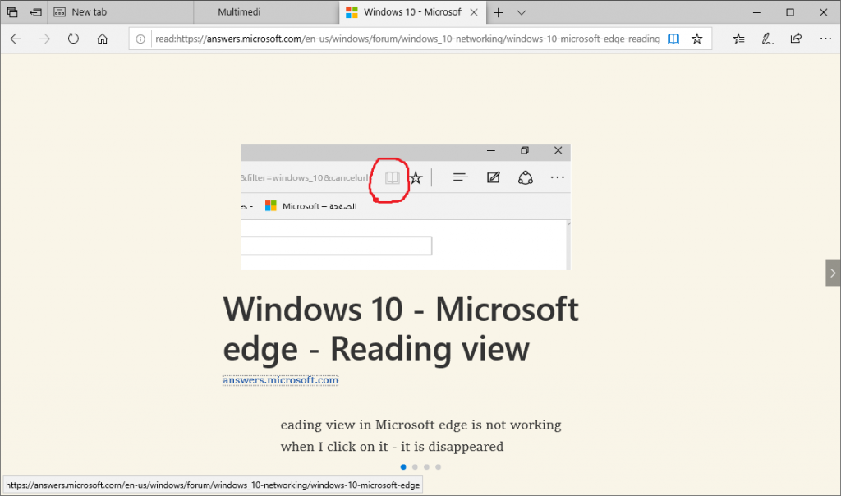Screen dimensions: 841x496
Task: Go to the home page
Action: click(103, 39)
